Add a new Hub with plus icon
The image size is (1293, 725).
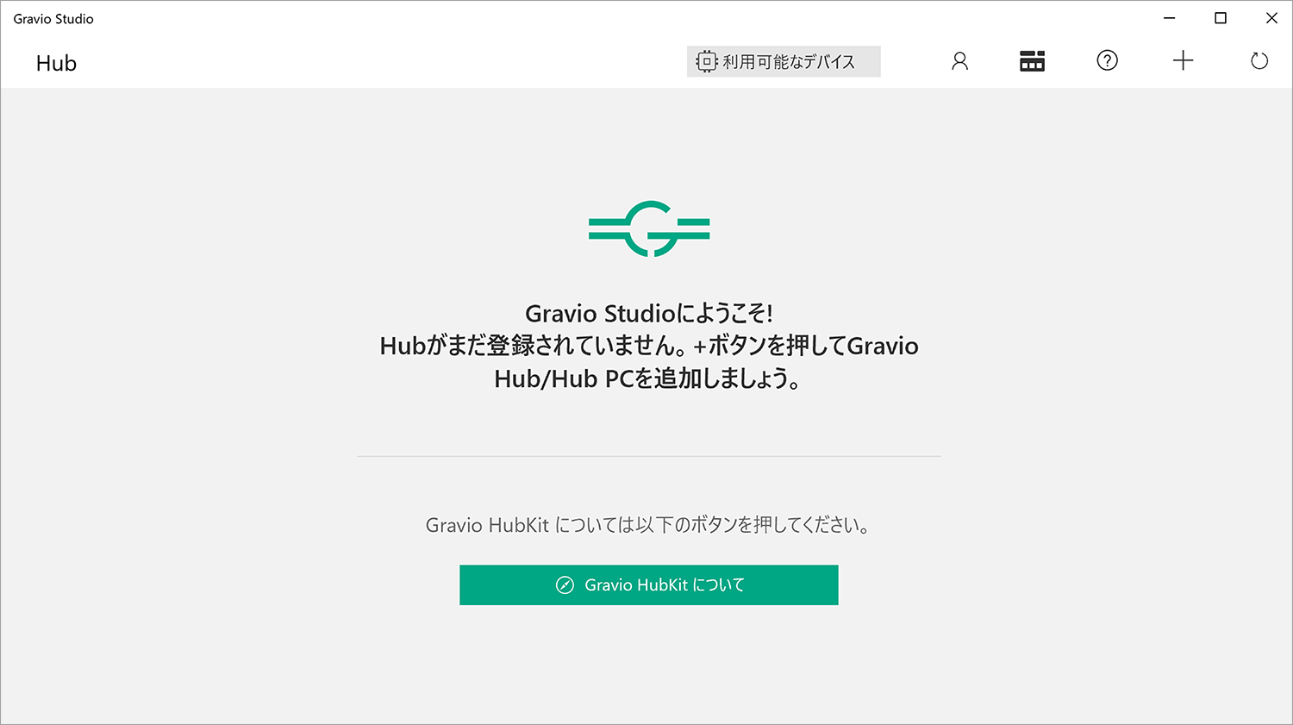pos(1183,60)
